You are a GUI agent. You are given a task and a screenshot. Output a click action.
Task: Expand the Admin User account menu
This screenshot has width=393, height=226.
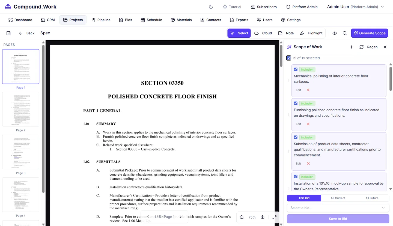click(355, 7)
